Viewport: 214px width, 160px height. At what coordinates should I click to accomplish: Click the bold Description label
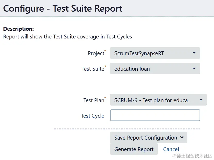(x=18, y=29)
